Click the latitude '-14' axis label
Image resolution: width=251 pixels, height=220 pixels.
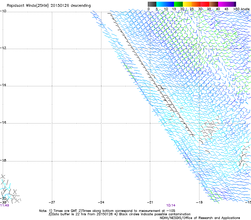tap(3, 85)
